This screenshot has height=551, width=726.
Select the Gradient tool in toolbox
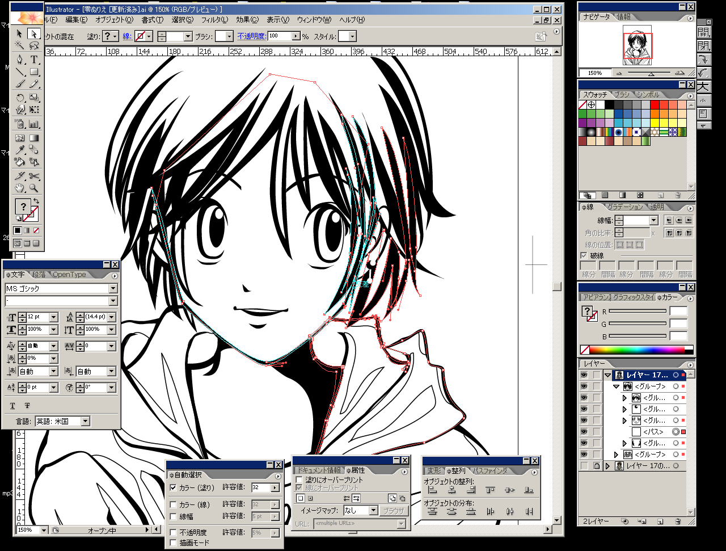[34, 138]
